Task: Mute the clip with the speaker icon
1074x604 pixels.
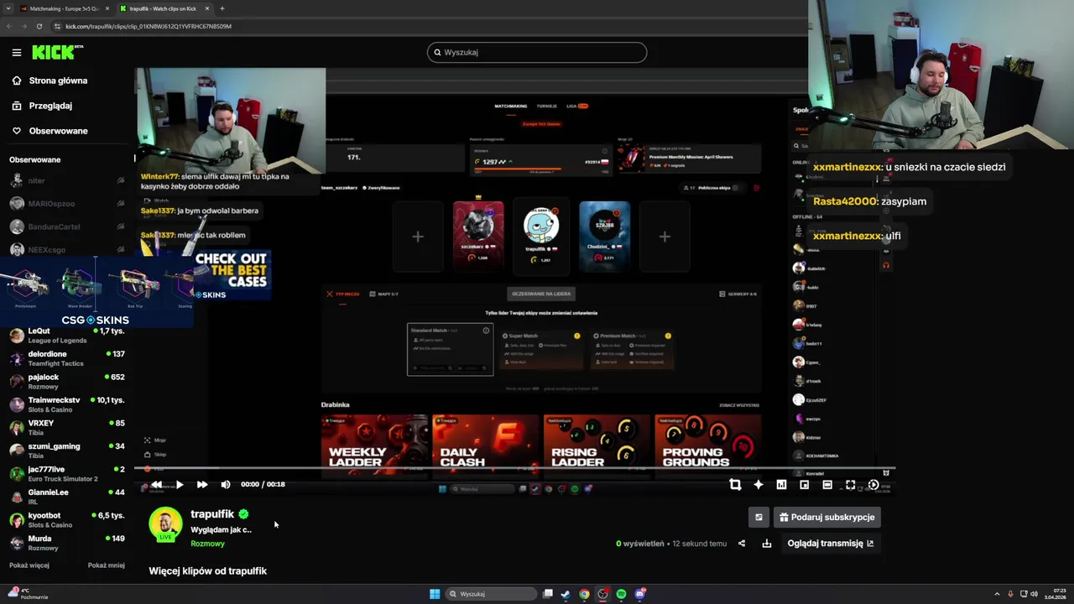Action: click(226, 484)
